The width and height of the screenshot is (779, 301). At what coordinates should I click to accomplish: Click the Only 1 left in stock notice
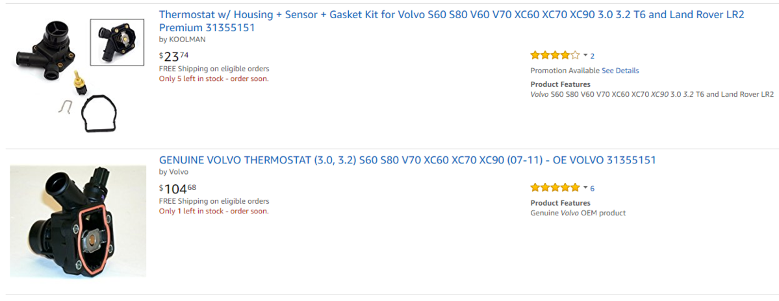tap(214, 211)
